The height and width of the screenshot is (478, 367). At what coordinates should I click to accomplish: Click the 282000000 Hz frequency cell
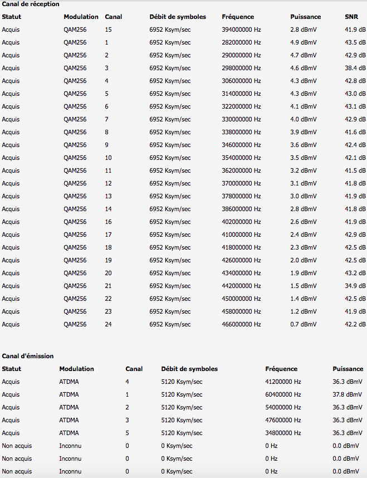[x=241, y=42]
